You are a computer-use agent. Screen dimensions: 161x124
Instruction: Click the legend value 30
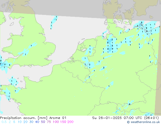pyautogui.click(x=31, y=122)
